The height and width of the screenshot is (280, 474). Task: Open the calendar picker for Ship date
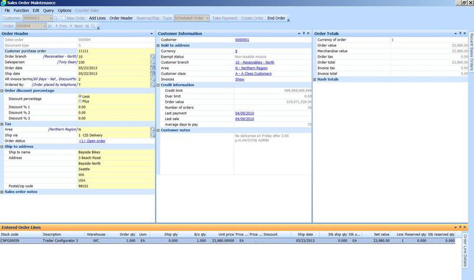point(153,73)
